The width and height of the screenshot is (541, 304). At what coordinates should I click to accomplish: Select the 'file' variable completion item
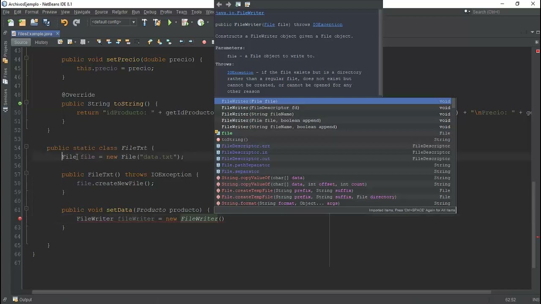click(x=333, y=133)
